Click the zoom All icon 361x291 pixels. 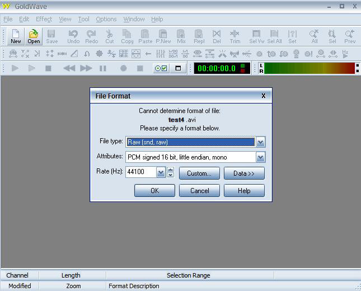pos(314,36)
